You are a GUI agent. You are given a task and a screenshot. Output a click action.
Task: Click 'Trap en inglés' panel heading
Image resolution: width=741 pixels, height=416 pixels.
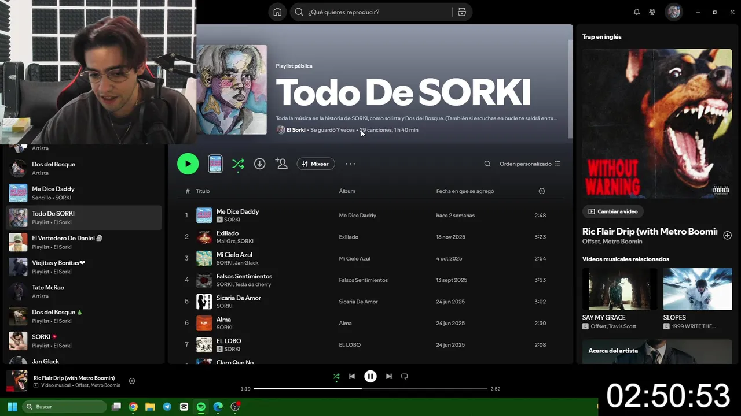(602, 37)
